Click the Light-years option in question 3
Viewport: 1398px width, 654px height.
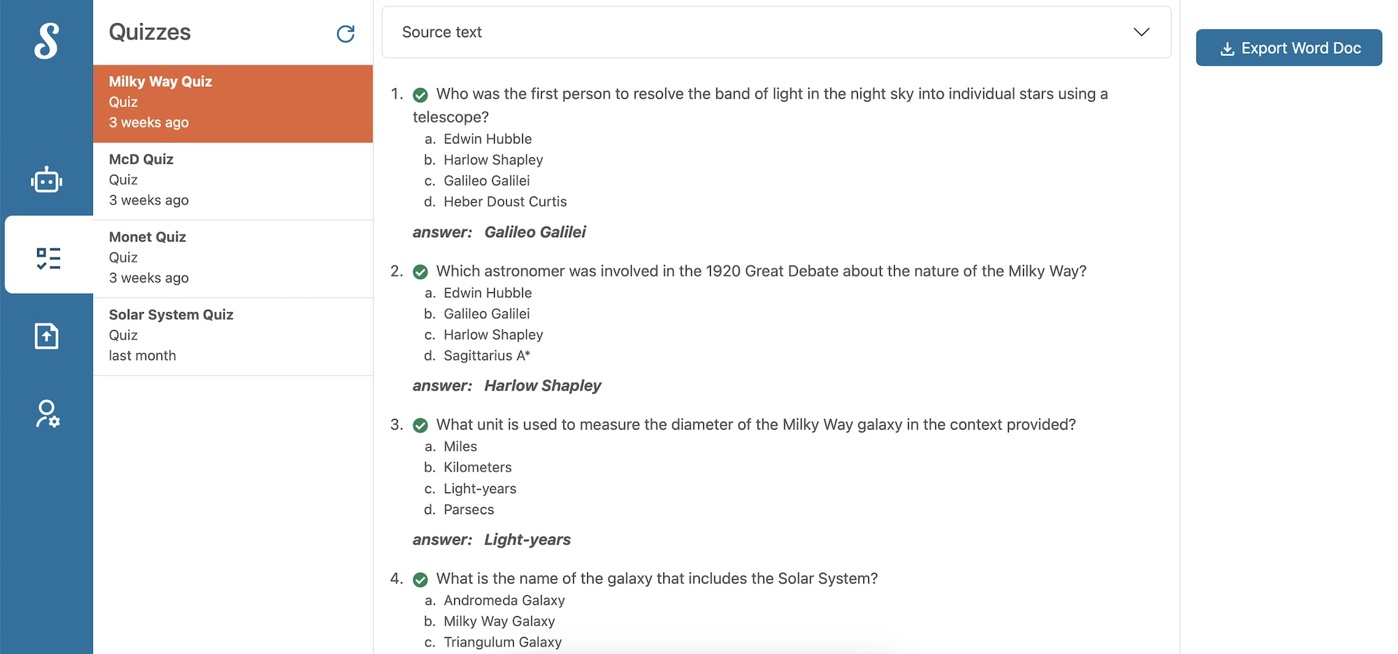pos(480,489)
